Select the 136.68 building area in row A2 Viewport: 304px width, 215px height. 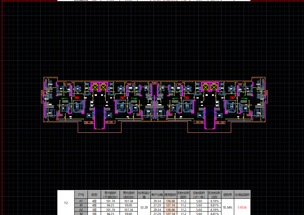[x=170, y=210]
